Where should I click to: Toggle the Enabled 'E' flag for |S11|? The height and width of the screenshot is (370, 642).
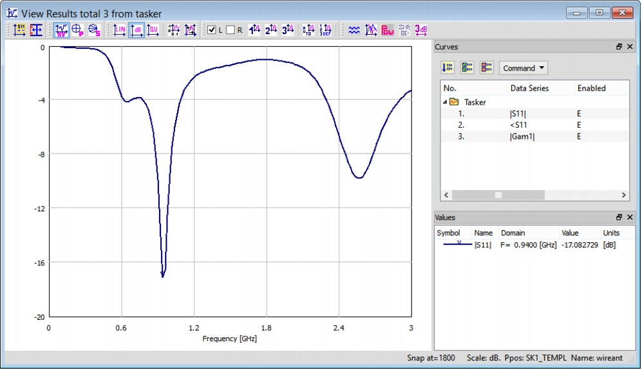click(x=579, y=114)
